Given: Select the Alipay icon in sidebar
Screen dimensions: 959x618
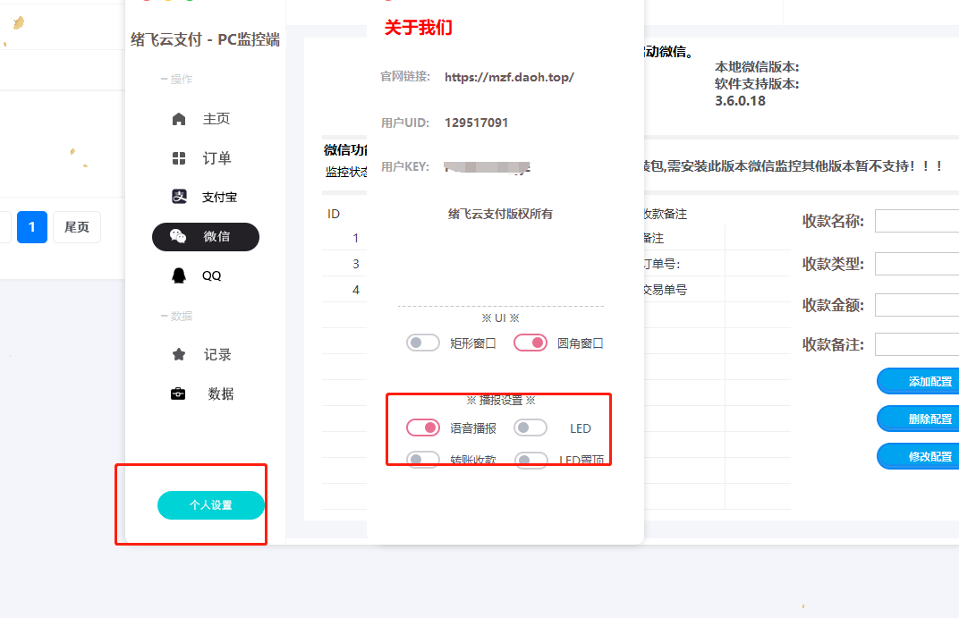Looking at the screenshot, I should coord(179,197).
